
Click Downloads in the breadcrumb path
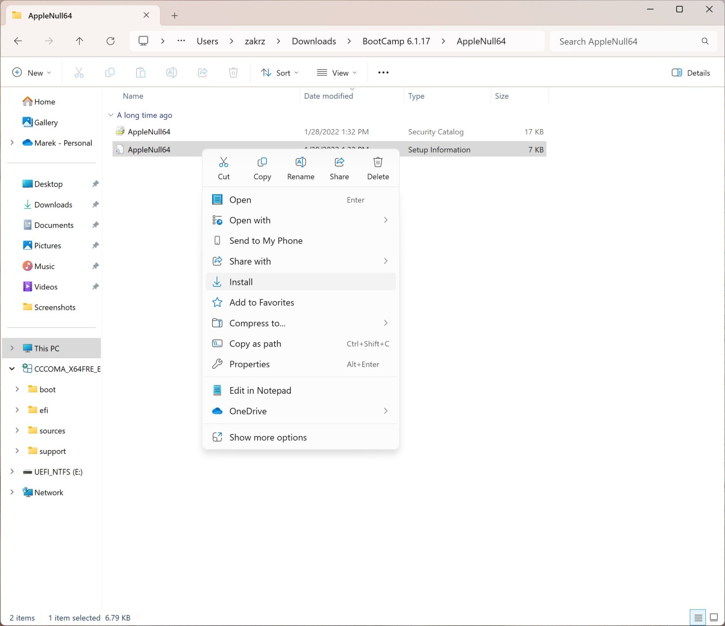314,41
